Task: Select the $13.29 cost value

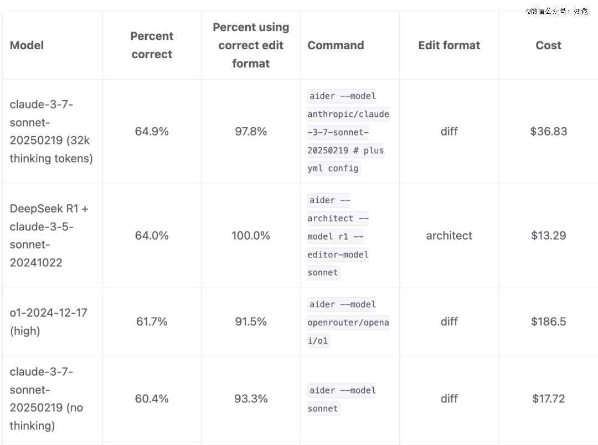Action: click(x=548, y=235)
